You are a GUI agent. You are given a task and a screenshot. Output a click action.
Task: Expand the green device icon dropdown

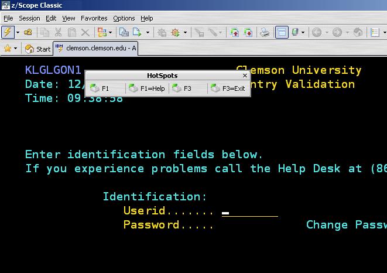[303, 32]
